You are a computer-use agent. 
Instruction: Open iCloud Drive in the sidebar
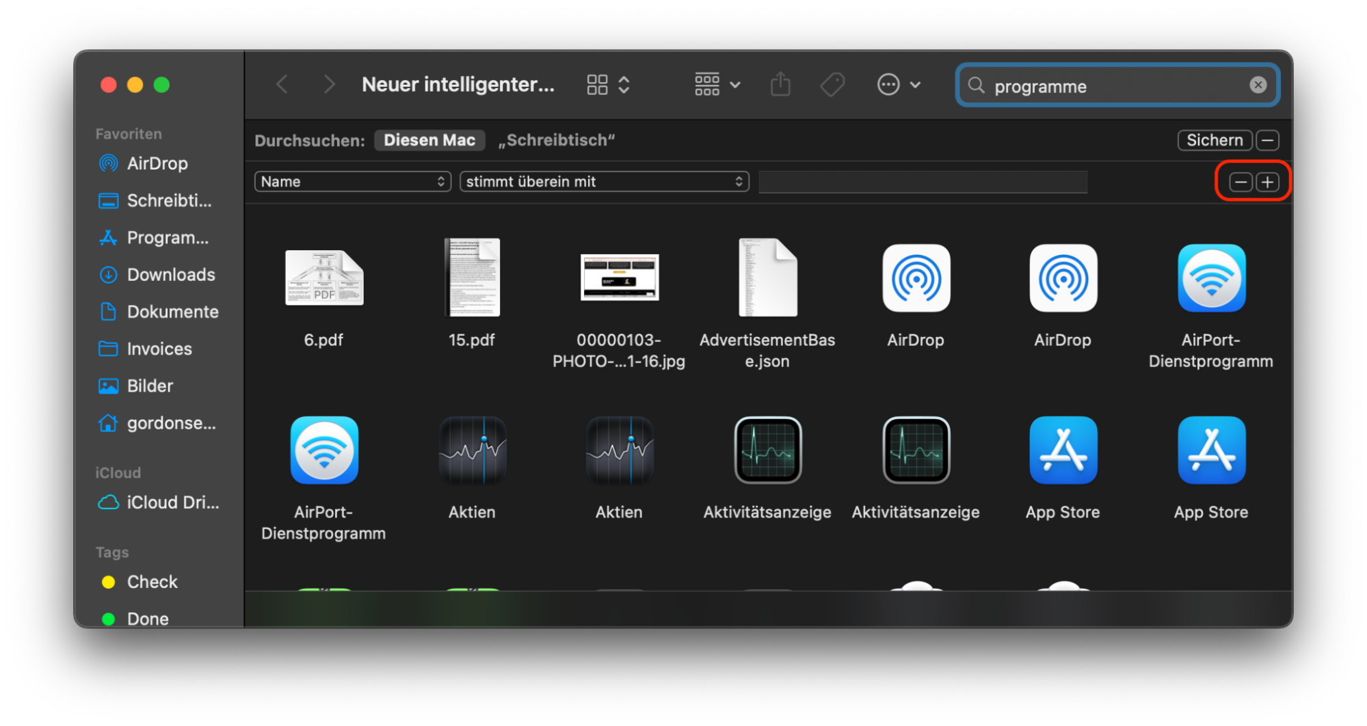tap(172, 502)
